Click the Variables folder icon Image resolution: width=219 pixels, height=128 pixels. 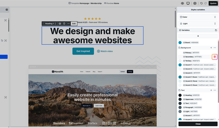click(x=216, y=30)
